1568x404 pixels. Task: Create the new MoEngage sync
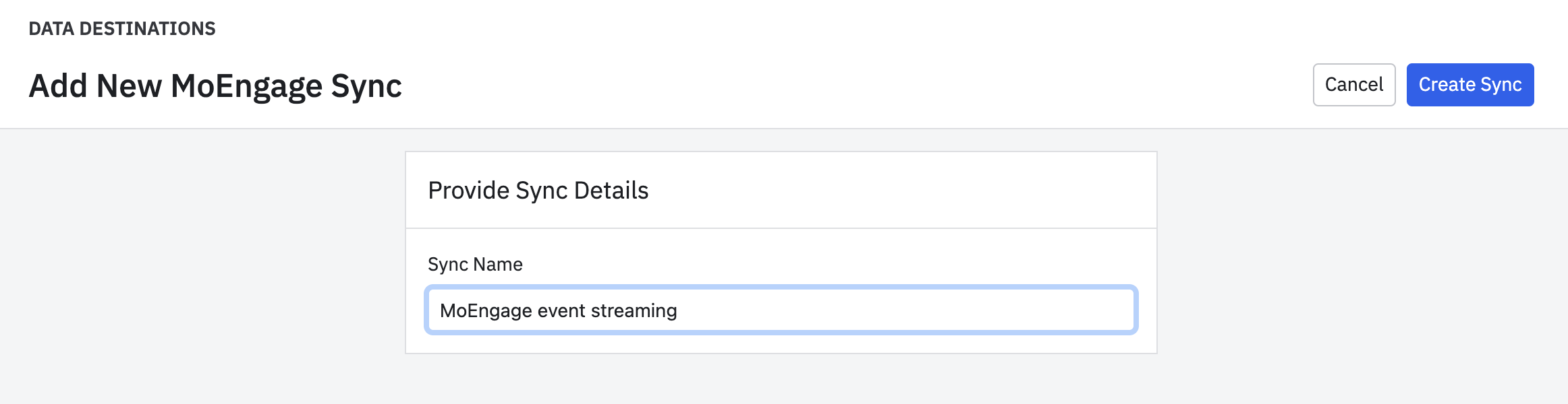pyautogui.click(x=1469, y=85)
